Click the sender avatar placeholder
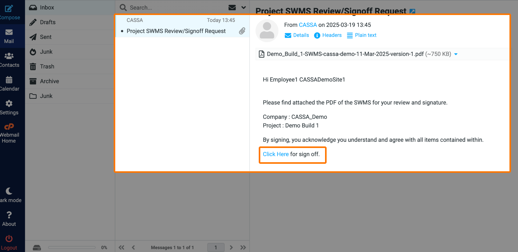Image resolution: width=518 pixels, height=252 pixels. 267,30
